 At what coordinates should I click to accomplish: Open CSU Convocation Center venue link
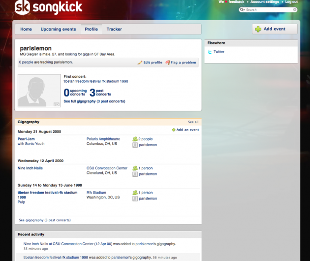[107, 168]
